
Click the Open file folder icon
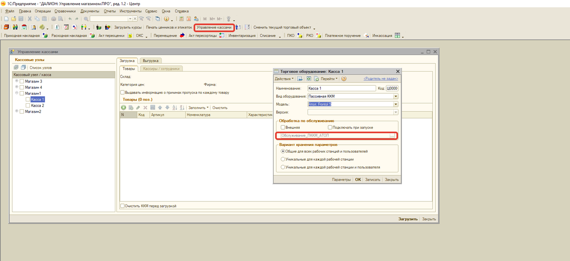pos(13,18)
